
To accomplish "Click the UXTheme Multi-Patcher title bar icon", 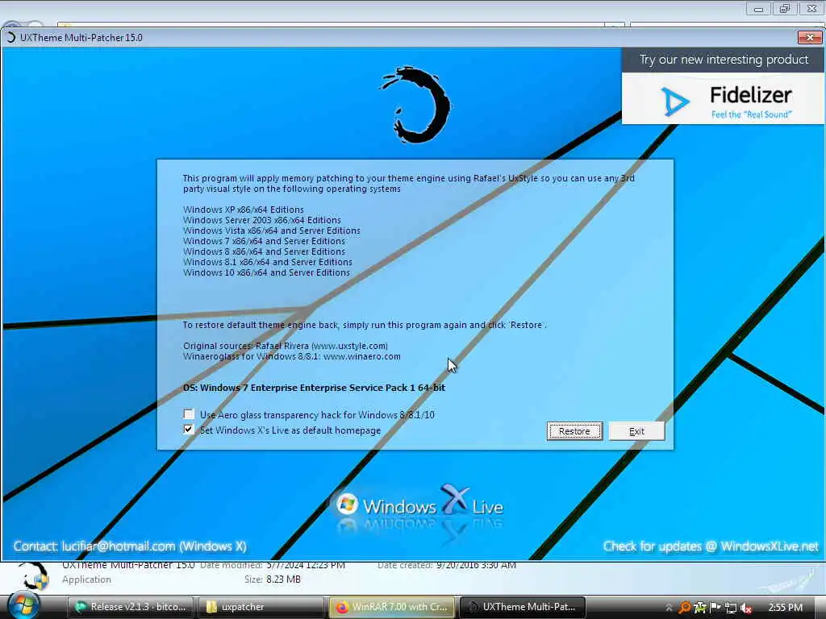I will [x=10, y=37].
